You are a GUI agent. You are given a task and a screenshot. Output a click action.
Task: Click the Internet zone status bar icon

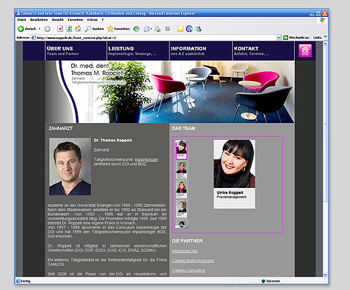click(263, 281)
